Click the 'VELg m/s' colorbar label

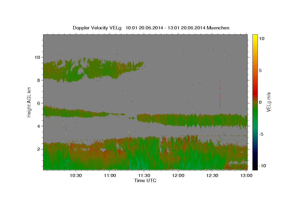(269, 102)
